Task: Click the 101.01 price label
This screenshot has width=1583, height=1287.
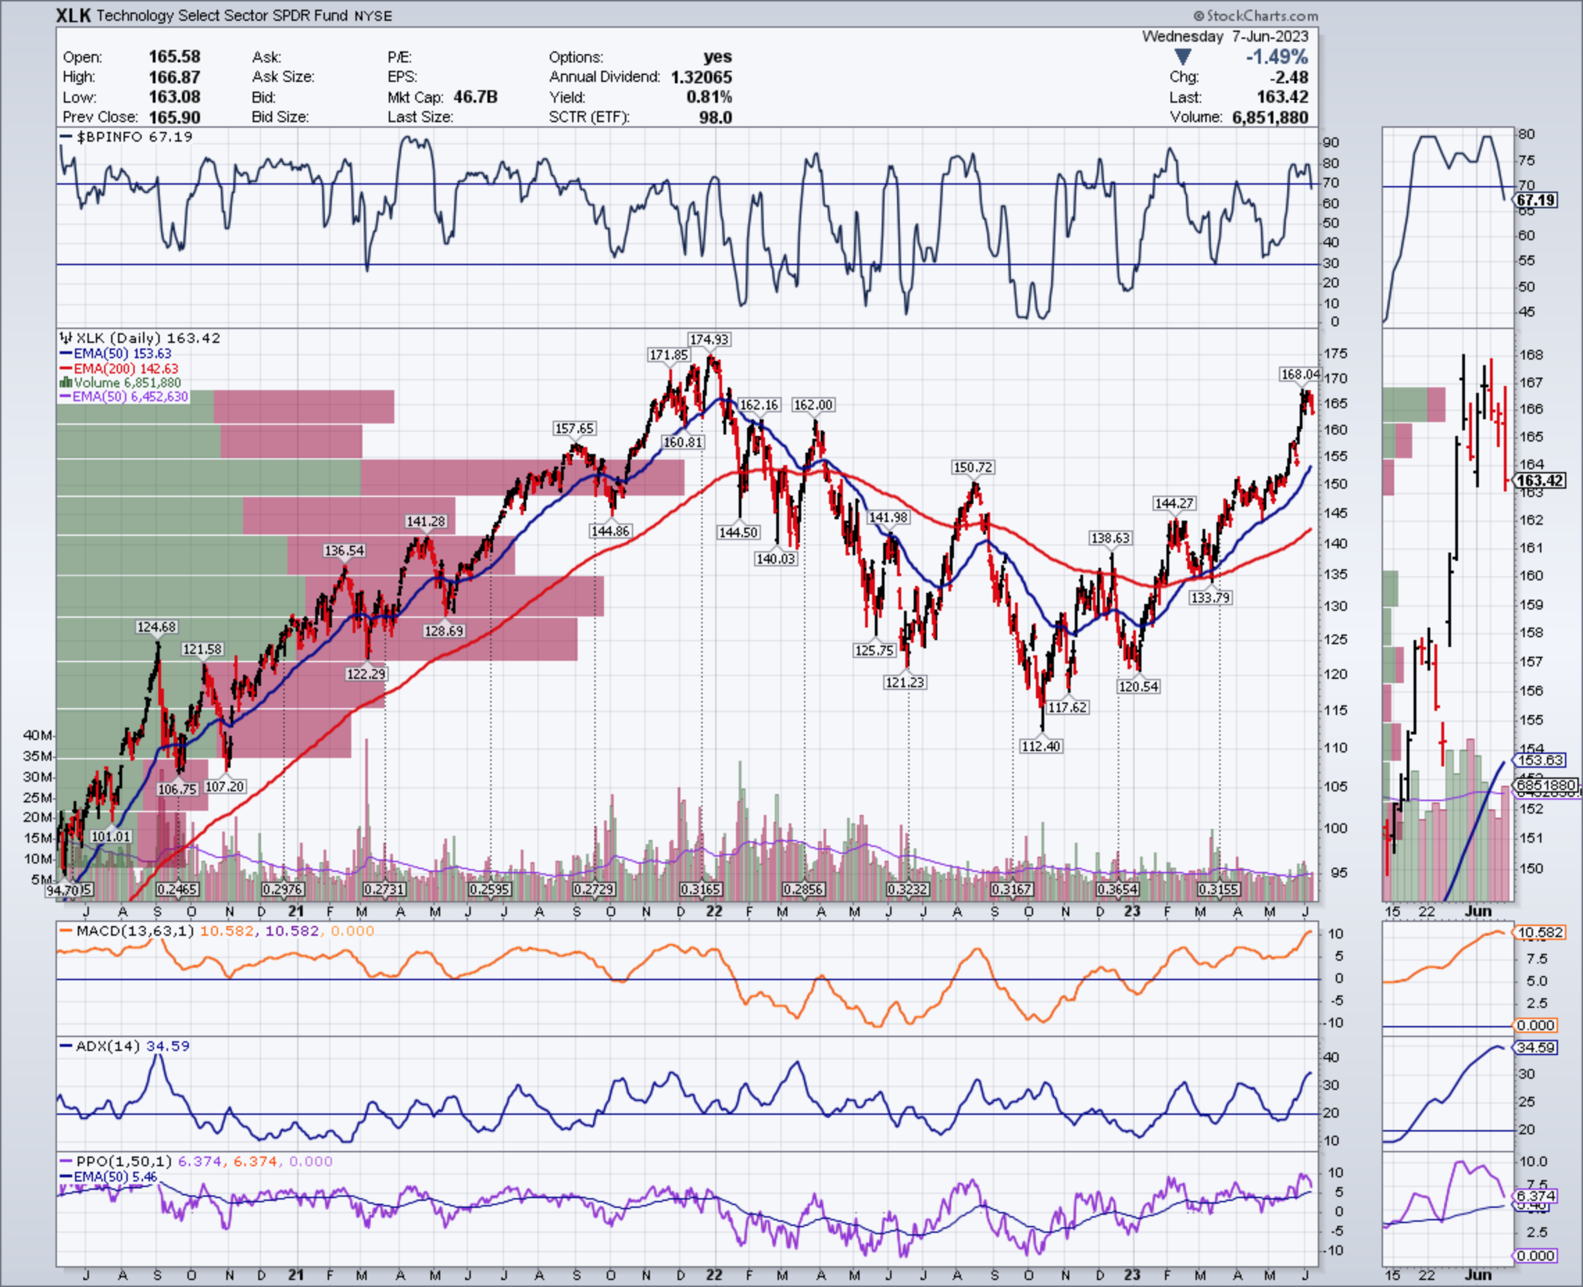Action: [110, 836]
